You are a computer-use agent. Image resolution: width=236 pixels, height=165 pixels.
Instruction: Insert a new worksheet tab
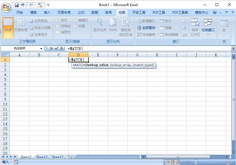tap(70, 157)
